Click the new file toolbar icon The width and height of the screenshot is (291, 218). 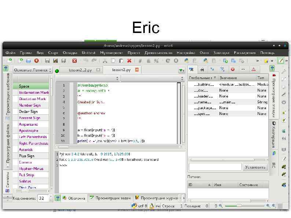coord(20,60)
